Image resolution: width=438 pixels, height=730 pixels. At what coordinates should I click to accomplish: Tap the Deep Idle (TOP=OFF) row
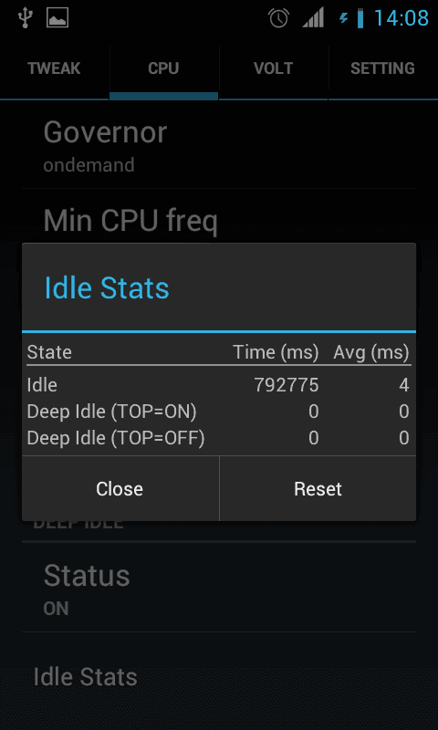(x=218, y=438)
